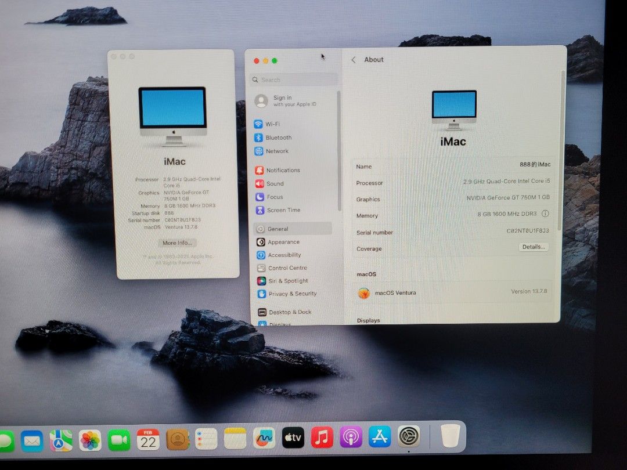Open Contacts from the Dock
Screen dimensions: 627x470
(177, 439)
